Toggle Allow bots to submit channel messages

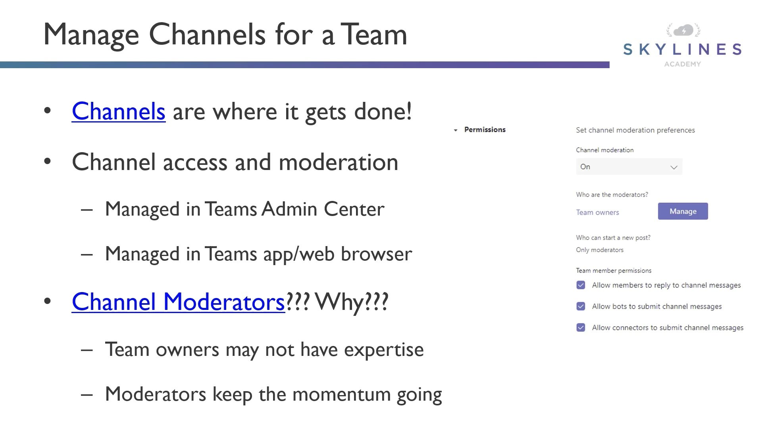[x=581, y=306]
